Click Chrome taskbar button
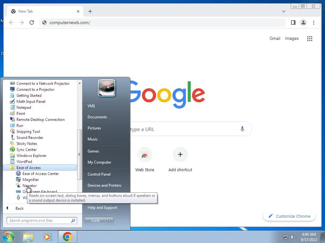 click(x=67, y=237)
